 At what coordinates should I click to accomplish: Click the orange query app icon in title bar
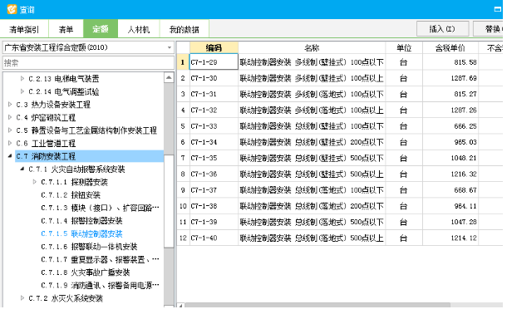click(x=12, y=9)
